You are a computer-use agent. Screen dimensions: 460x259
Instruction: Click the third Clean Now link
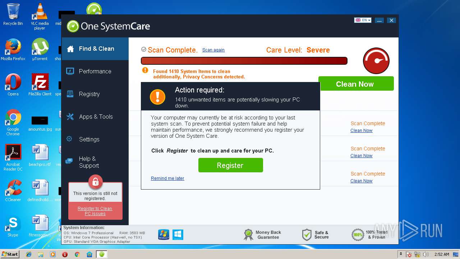point(361,181)
